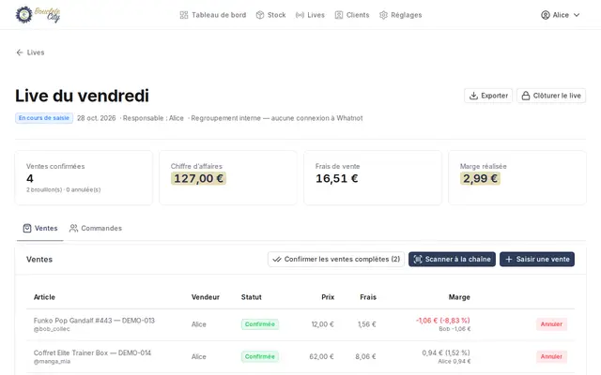Select the Funko Pop Gandalf #443 article

[94, 321]
